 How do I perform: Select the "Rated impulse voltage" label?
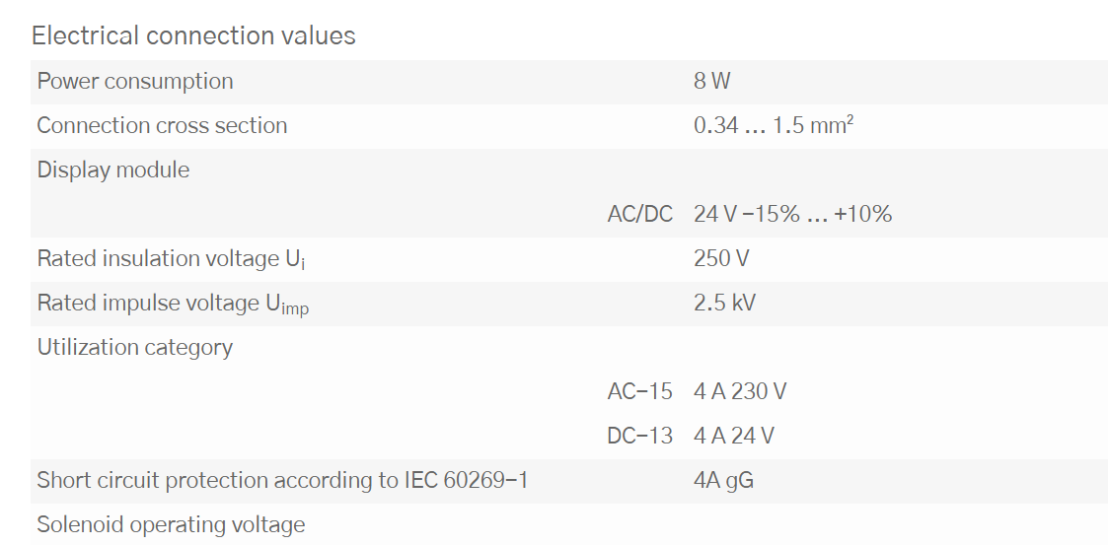click(173, 304)
